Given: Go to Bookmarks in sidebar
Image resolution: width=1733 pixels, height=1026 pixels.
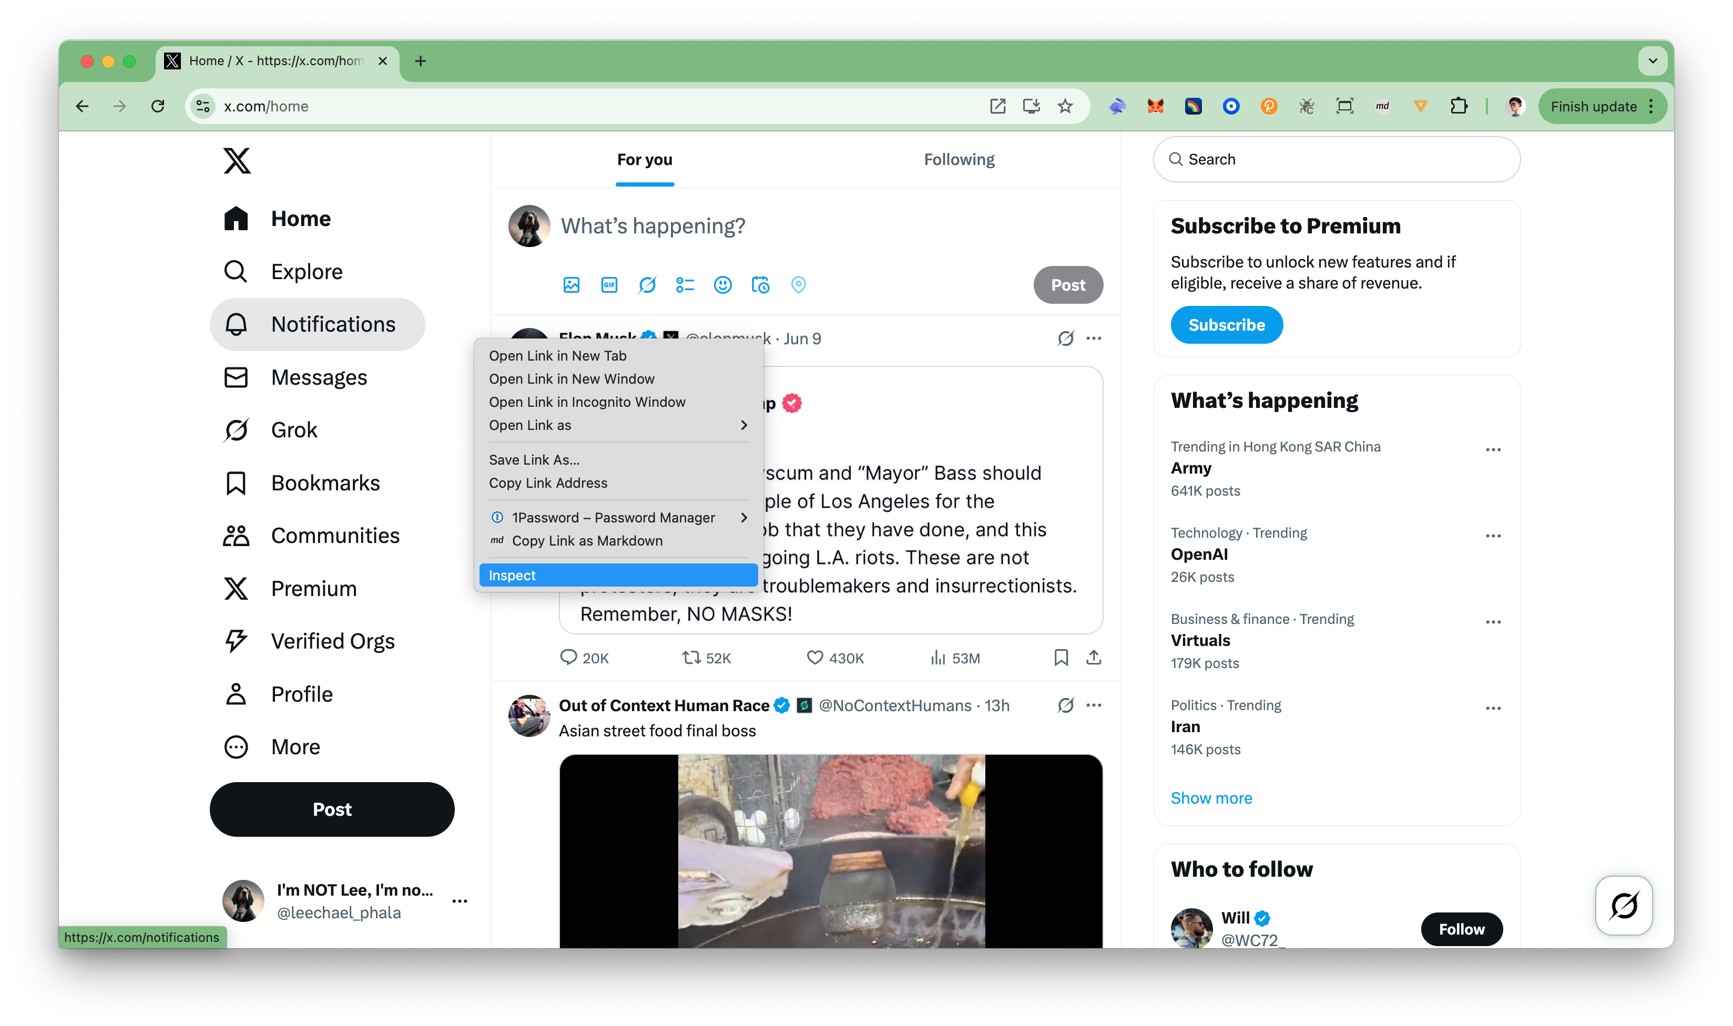Looking at the screenshot, I should [x=301, y=483].
